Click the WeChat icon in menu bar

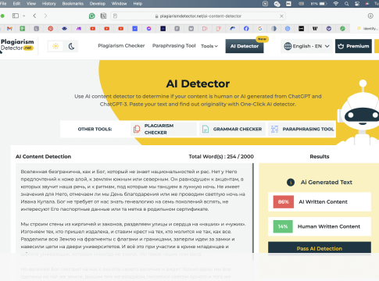click(x=277, y=4)
